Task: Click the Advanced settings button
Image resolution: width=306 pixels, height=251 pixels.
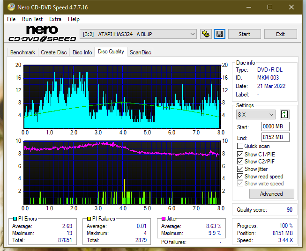Action: 271,194
